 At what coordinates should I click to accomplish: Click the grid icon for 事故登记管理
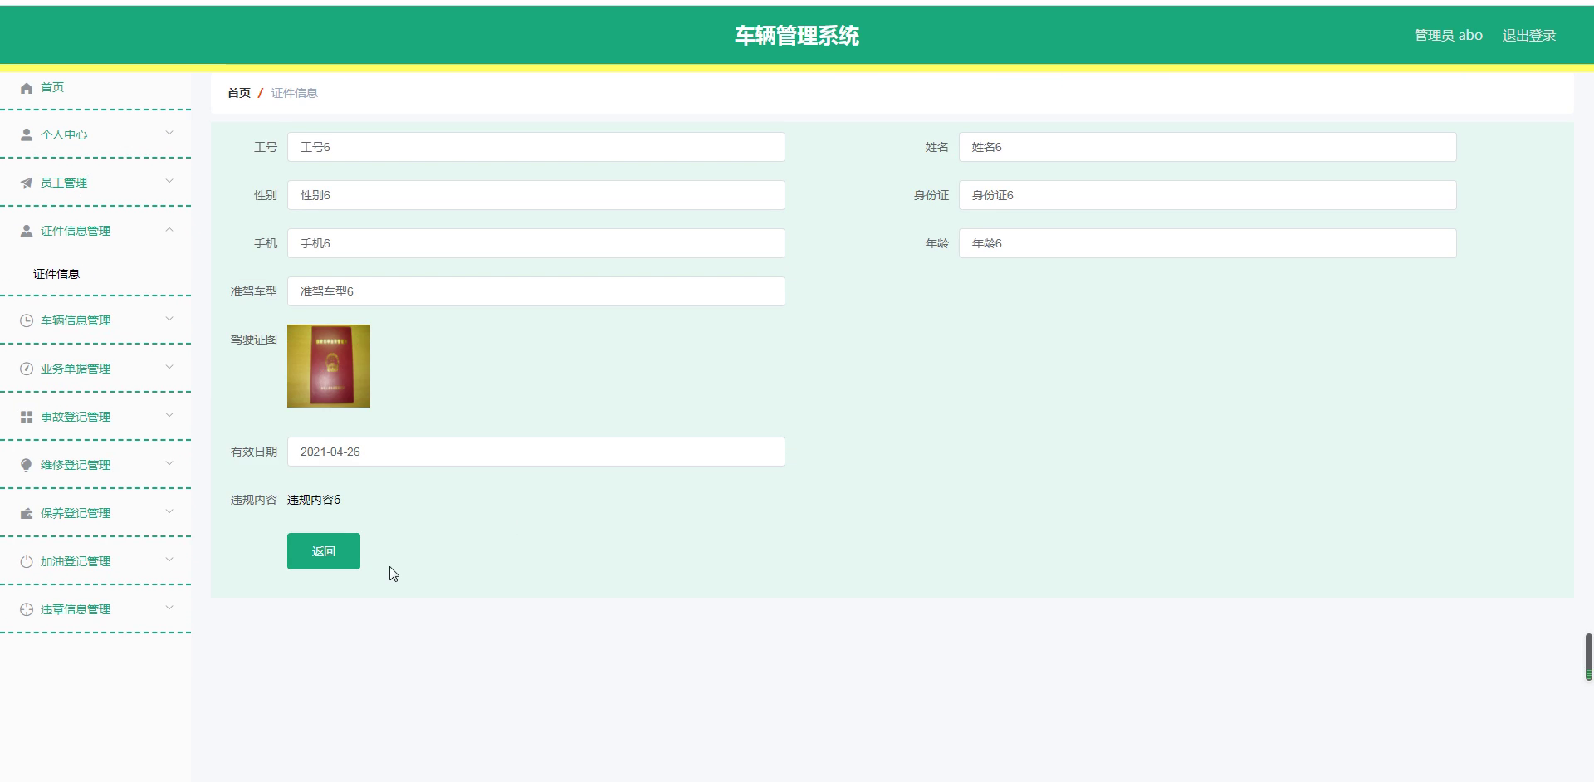[27, 417]
